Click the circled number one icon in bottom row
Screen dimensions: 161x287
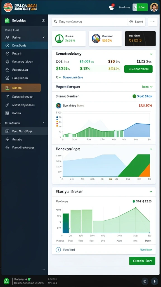[58, 250]
